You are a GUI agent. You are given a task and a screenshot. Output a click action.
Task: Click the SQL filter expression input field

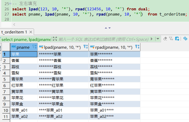pos(104,39)
